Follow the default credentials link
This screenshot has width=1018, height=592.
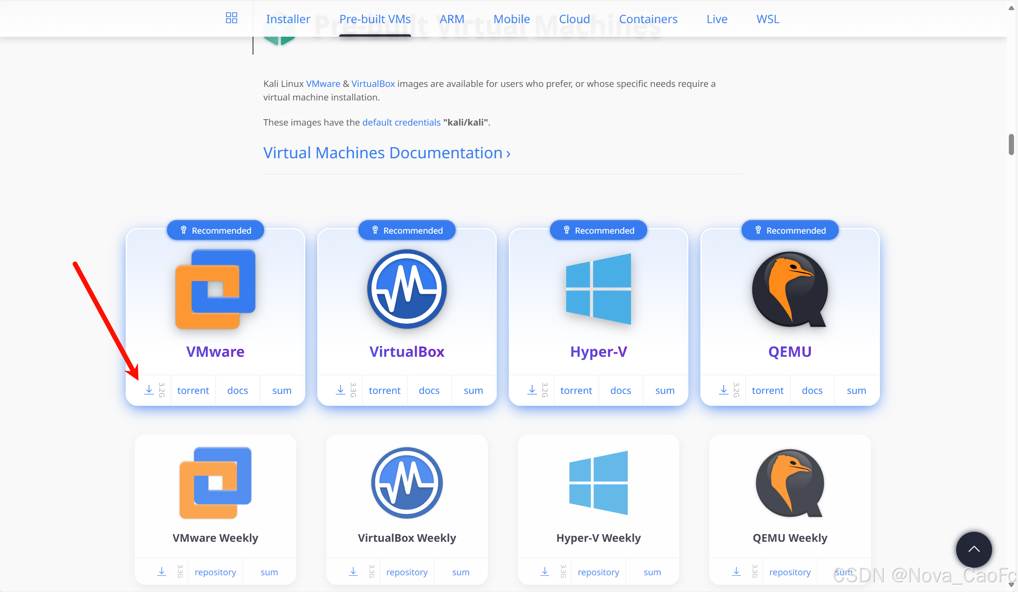pyautogui.click(x=401, y=122)
